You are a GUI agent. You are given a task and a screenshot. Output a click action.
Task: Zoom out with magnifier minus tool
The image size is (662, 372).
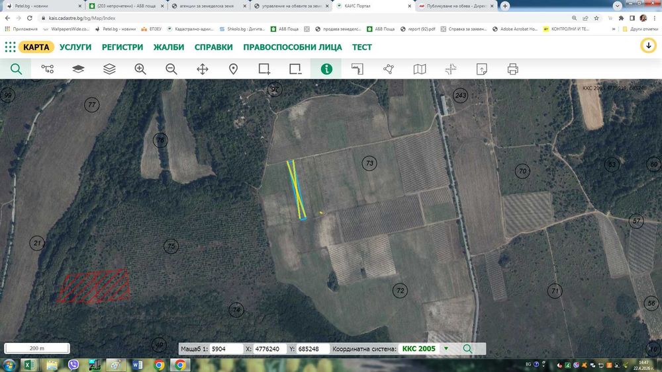click(171, 69)
